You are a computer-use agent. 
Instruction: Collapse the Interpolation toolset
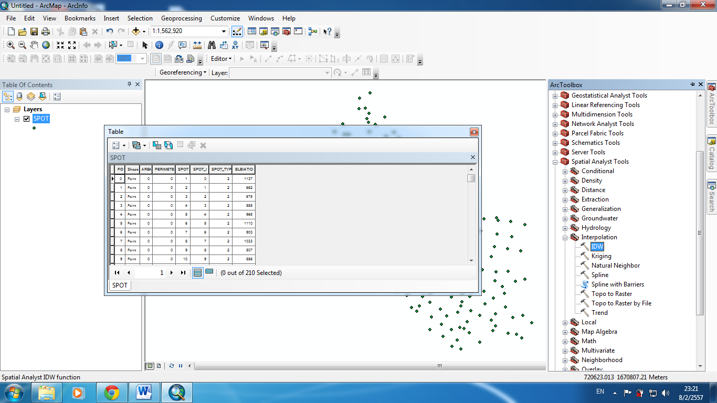click(x=566, y=237)
